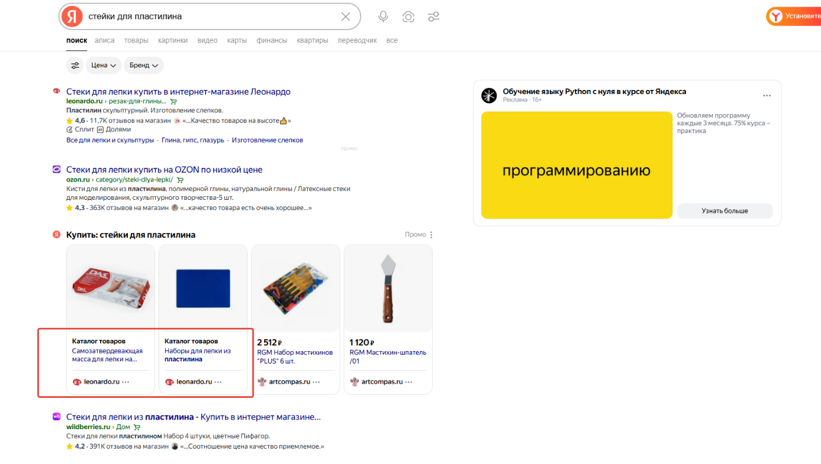821x464 pixels.
Task: Click the ozon.ru green URL
Action: tap(78, 179)
